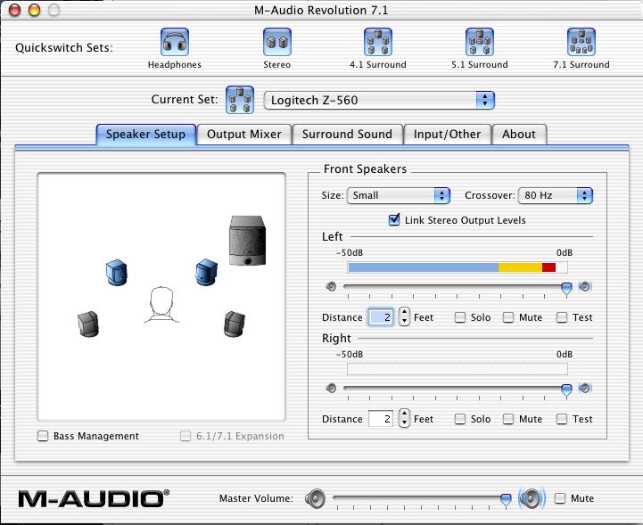Click the Right channel level meter

click(x=458, y=369)
